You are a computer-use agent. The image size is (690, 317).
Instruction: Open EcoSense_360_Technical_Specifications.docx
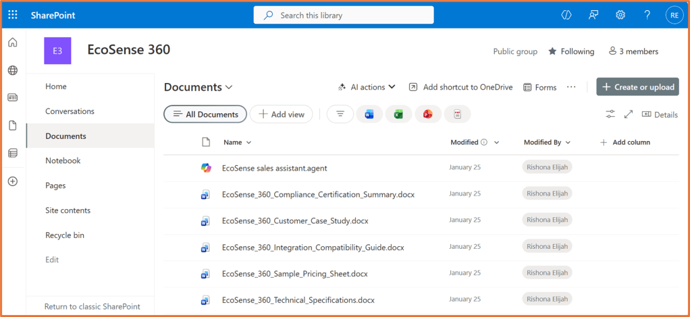pos(298,300)
